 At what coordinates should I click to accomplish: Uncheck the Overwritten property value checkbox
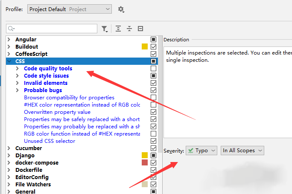tap(153, 112)
